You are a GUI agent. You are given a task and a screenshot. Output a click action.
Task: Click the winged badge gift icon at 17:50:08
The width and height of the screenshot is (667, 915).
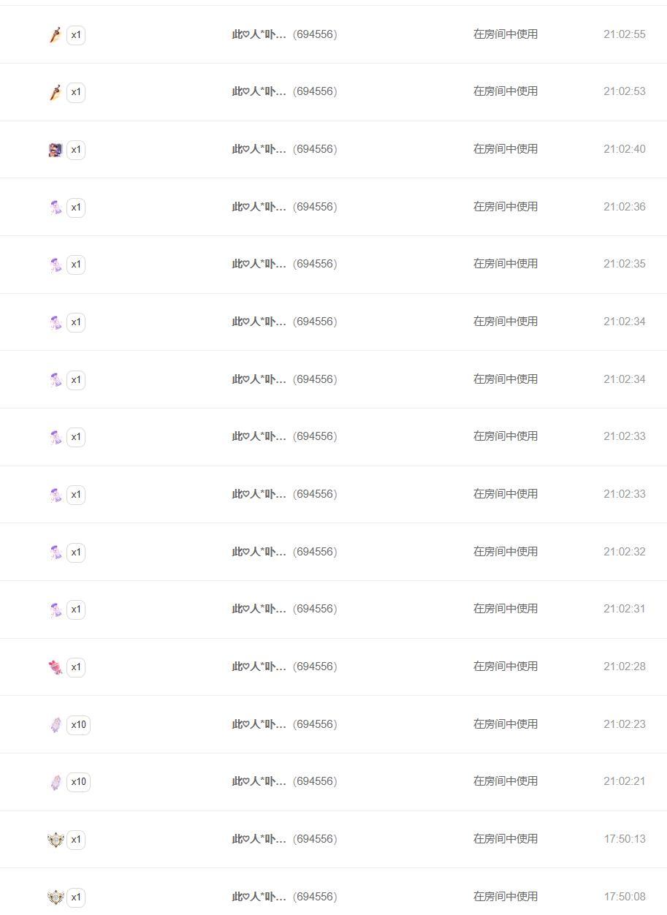click(56, 897)
